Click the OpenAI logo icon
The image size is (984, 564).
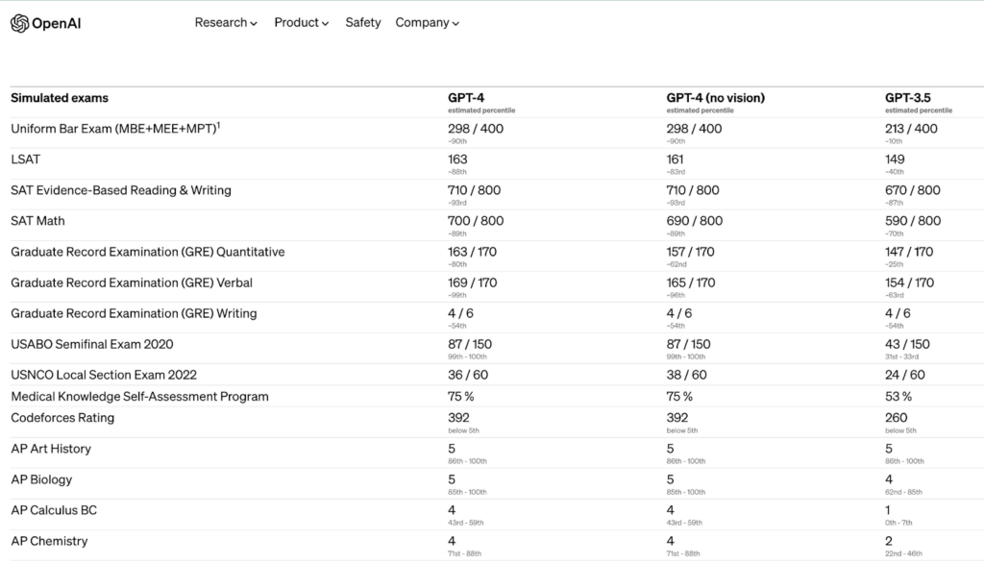(x=19, y=23)
